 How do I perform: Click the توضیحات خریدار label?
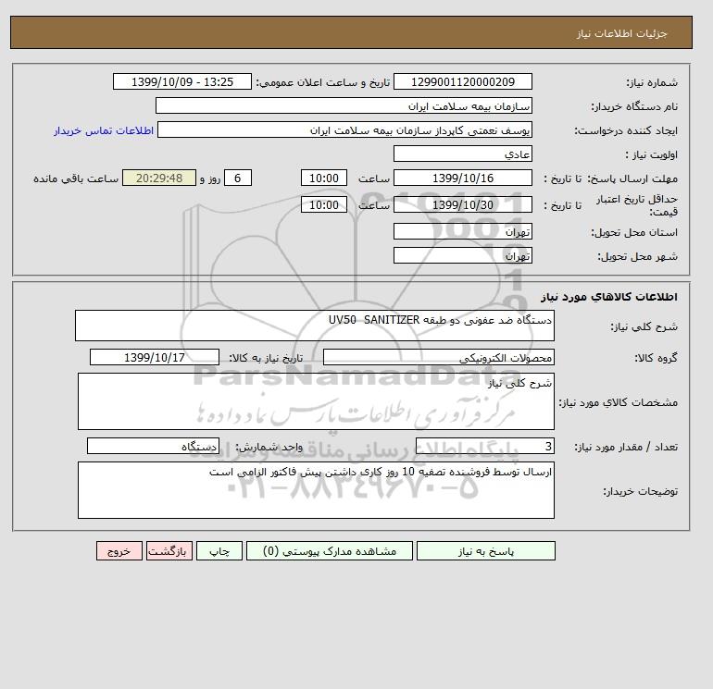pyautogui.click(x=640, y=491)
